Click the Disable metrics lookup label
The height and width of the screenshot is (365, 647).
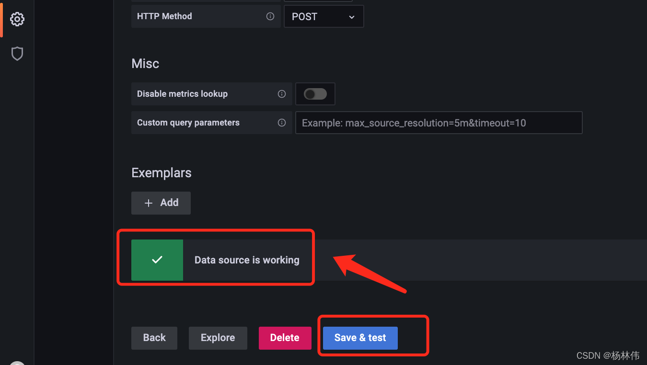pos(182,94)
